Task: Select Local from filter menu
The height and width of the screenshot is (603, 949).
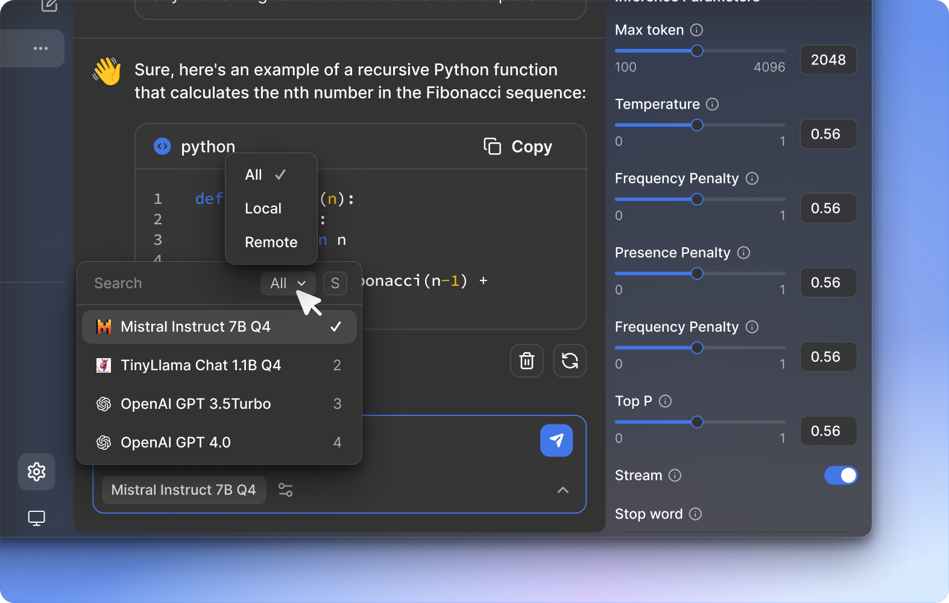Action: (x=263, y=209)
